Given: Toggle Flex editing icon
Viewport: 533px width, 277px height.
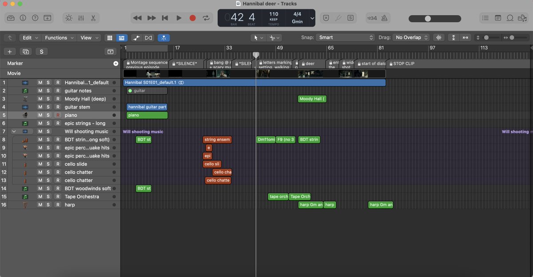Looking at the screenshot, I should (148, 38).
